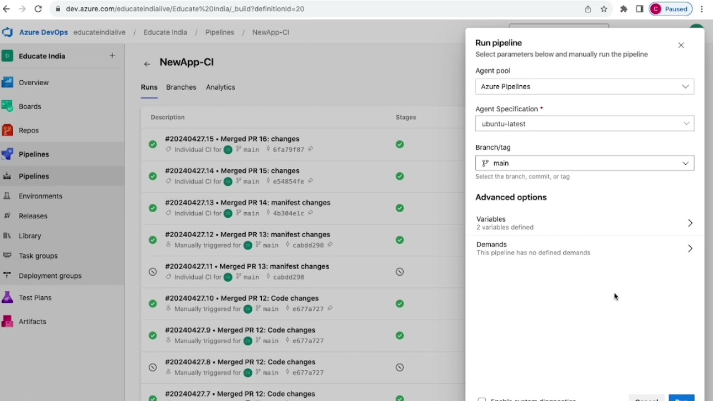Viewport: 713px width, 401px height.
Task: Reload the page in the browser
Action: click(38, 9)
